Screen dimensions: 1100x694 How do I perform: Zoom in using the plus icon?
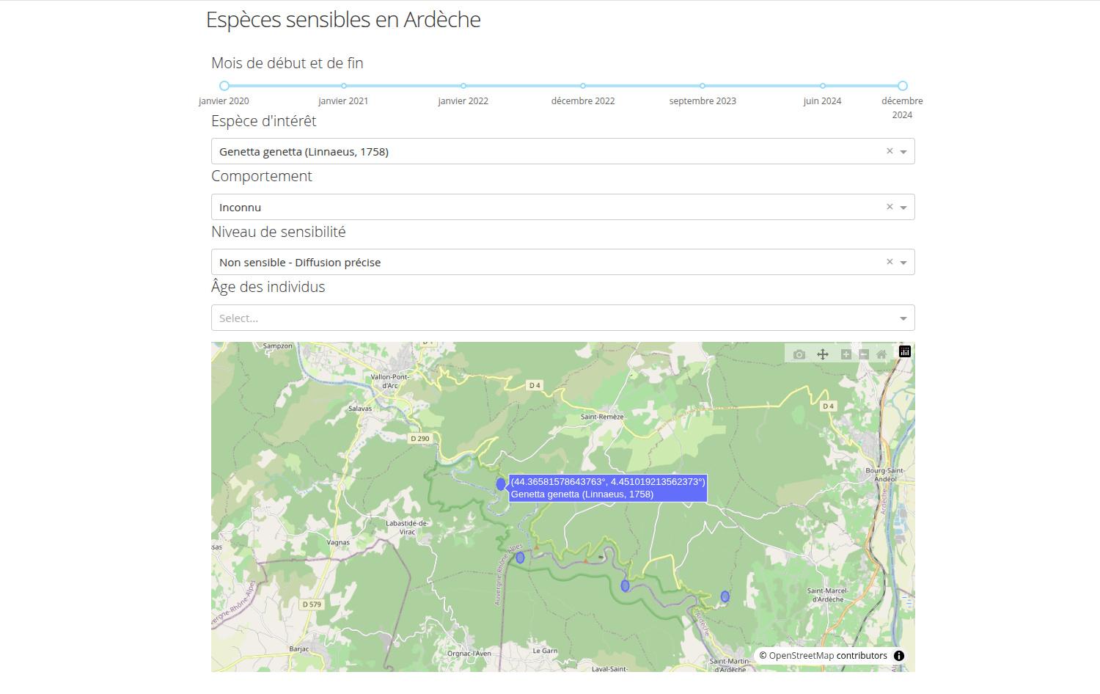click(x=845, y=353)
